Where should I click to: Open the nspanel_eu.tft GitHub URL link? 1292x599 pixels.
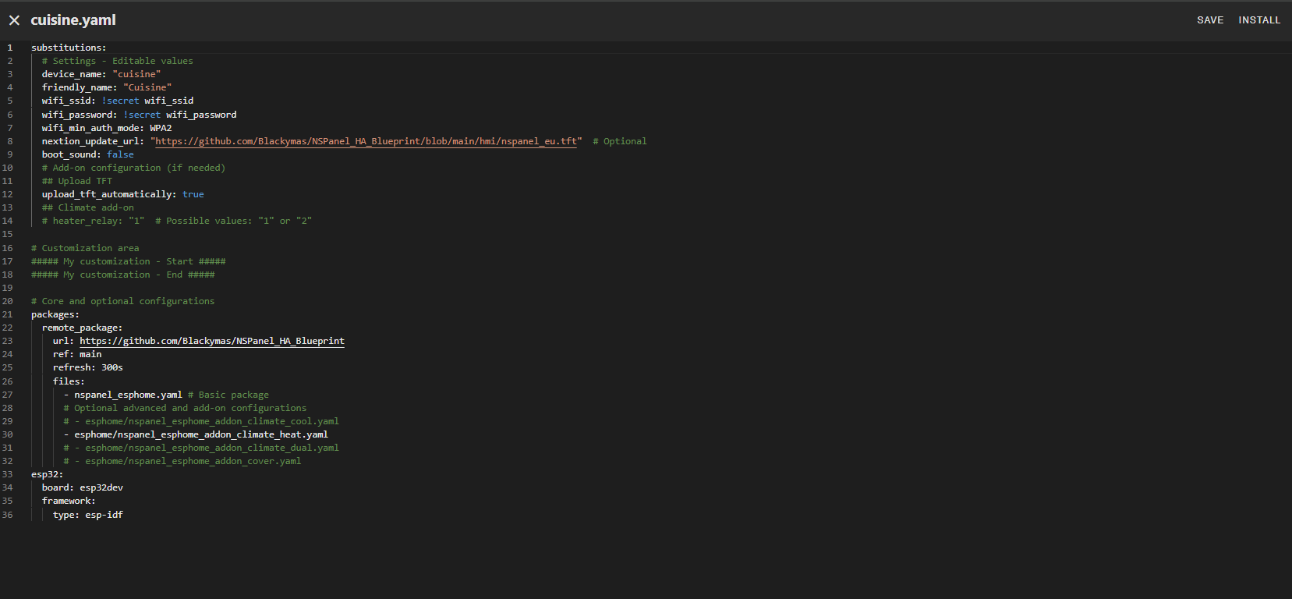[x=366, y=141]
